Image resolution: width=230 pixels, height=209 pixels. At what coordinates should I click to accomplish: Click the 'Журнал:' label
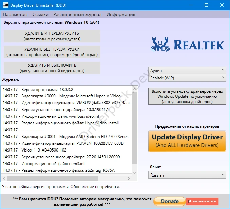click(x=11, y=79)
